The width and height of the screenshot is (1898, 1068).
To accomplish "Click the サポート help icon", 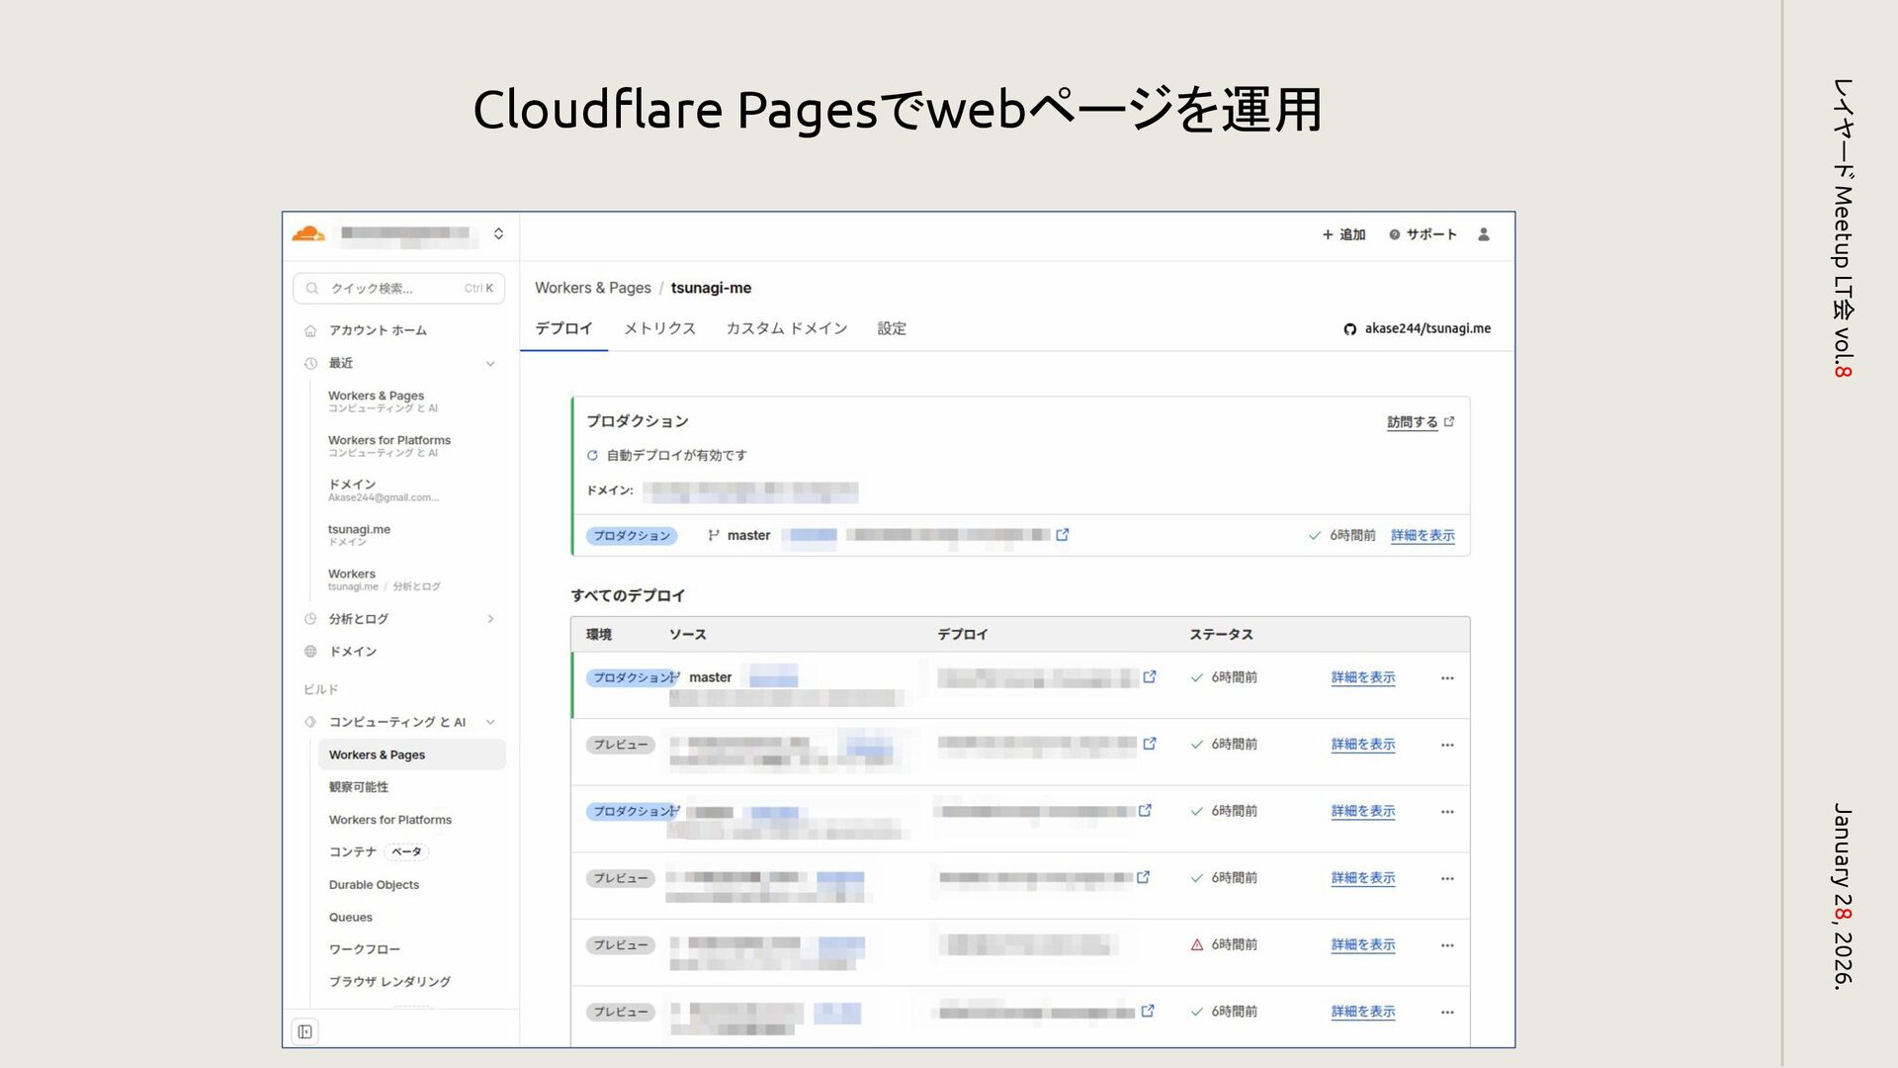I will [x=1394, y=234].
